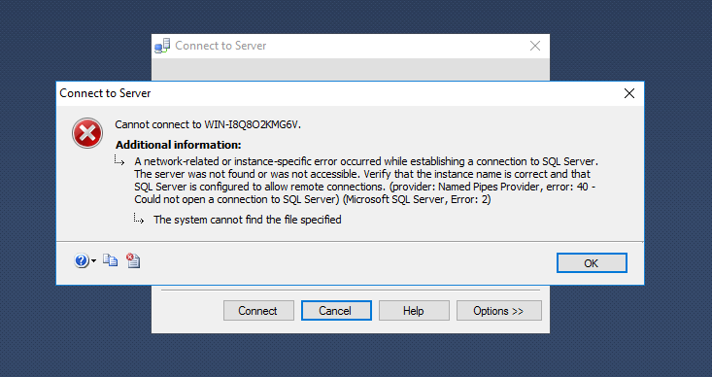Click the Connect button
This screenshot has height=377, width=712.
coord(258,311)
